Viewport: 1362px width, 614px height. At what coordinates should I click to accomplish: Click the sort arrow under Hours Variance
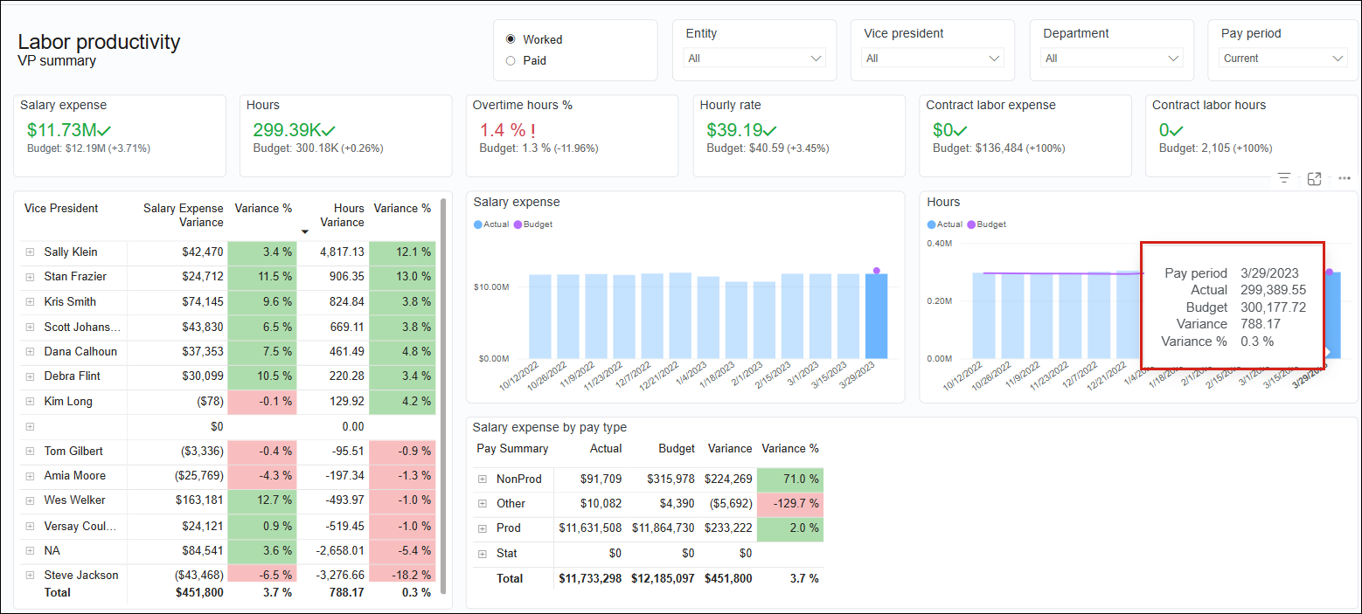(x=305, y=231)
